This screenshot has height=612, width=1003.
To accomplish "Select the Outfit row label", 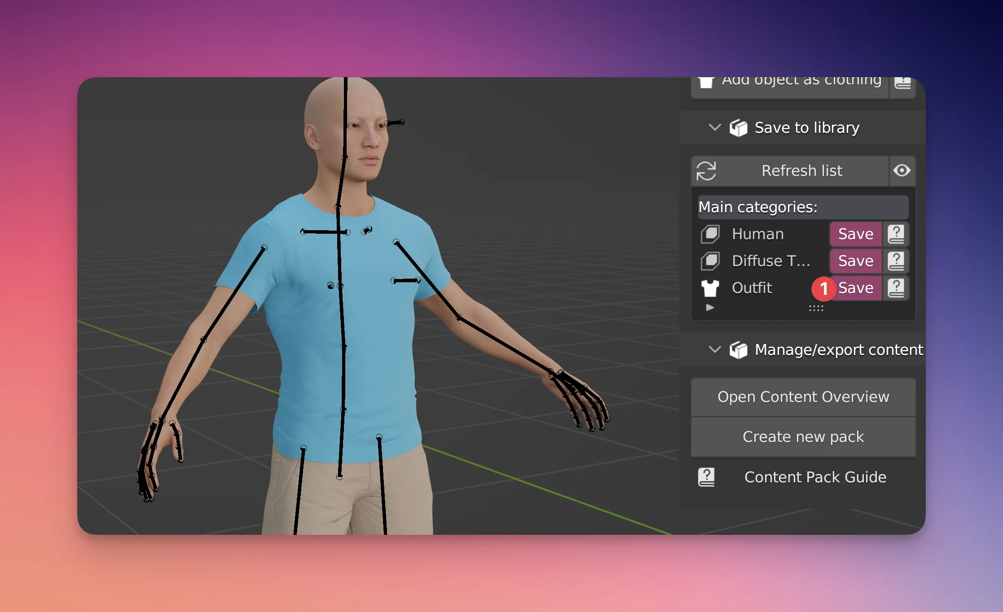I will 752,288.
